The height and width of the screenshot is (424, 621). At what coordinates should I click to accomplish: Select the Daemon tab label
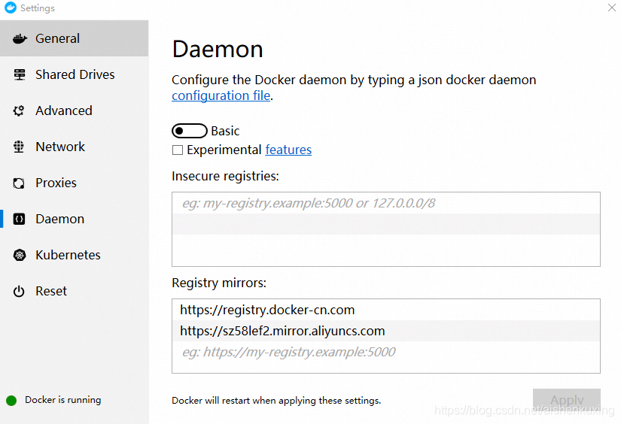[x=59, y=219]
